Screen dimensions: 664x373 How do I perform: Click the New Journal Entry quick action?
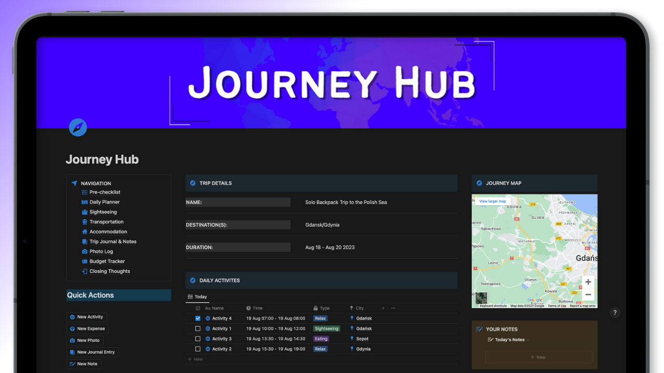[x=92, y=352]
